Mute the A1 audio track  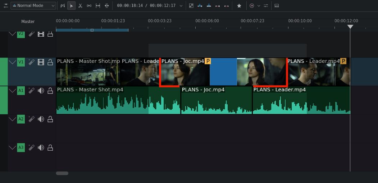coord(41,91)
